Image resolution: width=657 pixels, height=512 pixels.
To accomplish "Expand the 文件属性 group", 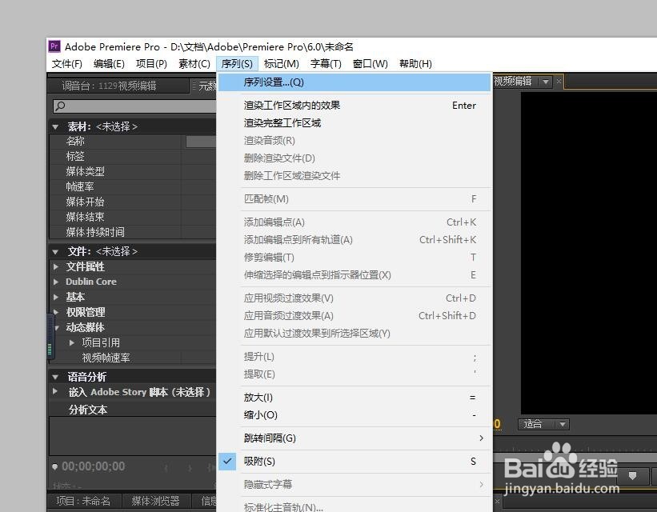I will coord(56,266).
